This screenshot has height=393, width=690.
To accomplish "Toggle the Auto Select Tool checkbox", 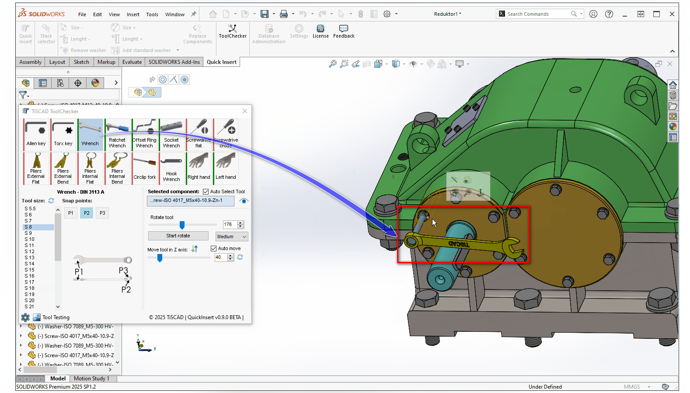I will pyautogui.click(x=206, y=191).
